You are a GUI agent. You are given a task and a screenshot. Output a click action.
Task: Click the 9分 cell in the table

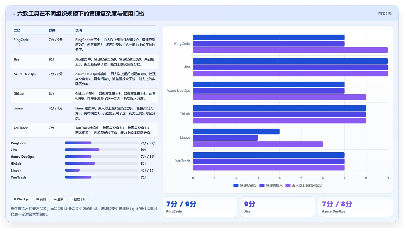tap(51, 59)
